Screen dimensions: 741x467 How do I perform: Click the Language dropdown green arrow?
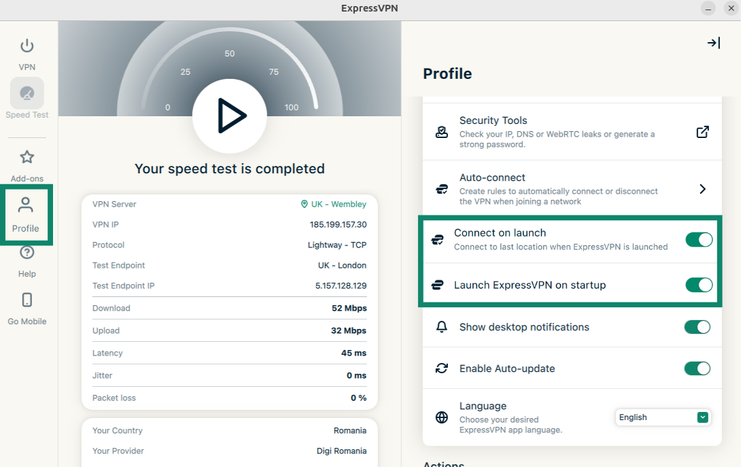point(703,417)
